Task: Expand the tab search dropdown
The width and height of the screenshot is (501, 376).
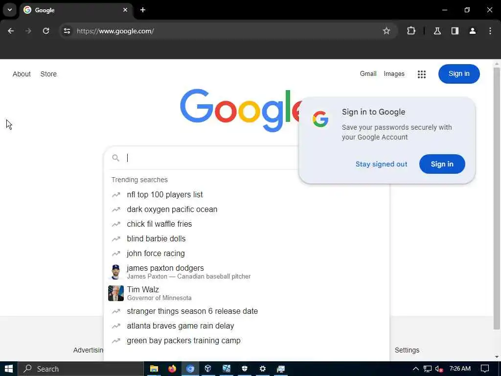Action: (10, 10)
